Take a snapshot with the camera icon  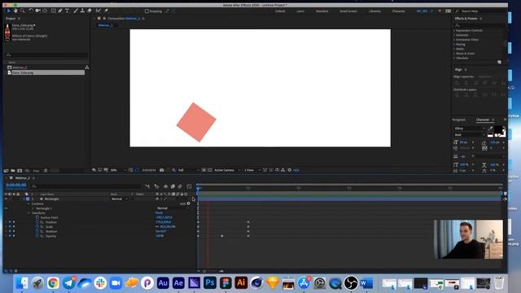click(x=161, y=170)
